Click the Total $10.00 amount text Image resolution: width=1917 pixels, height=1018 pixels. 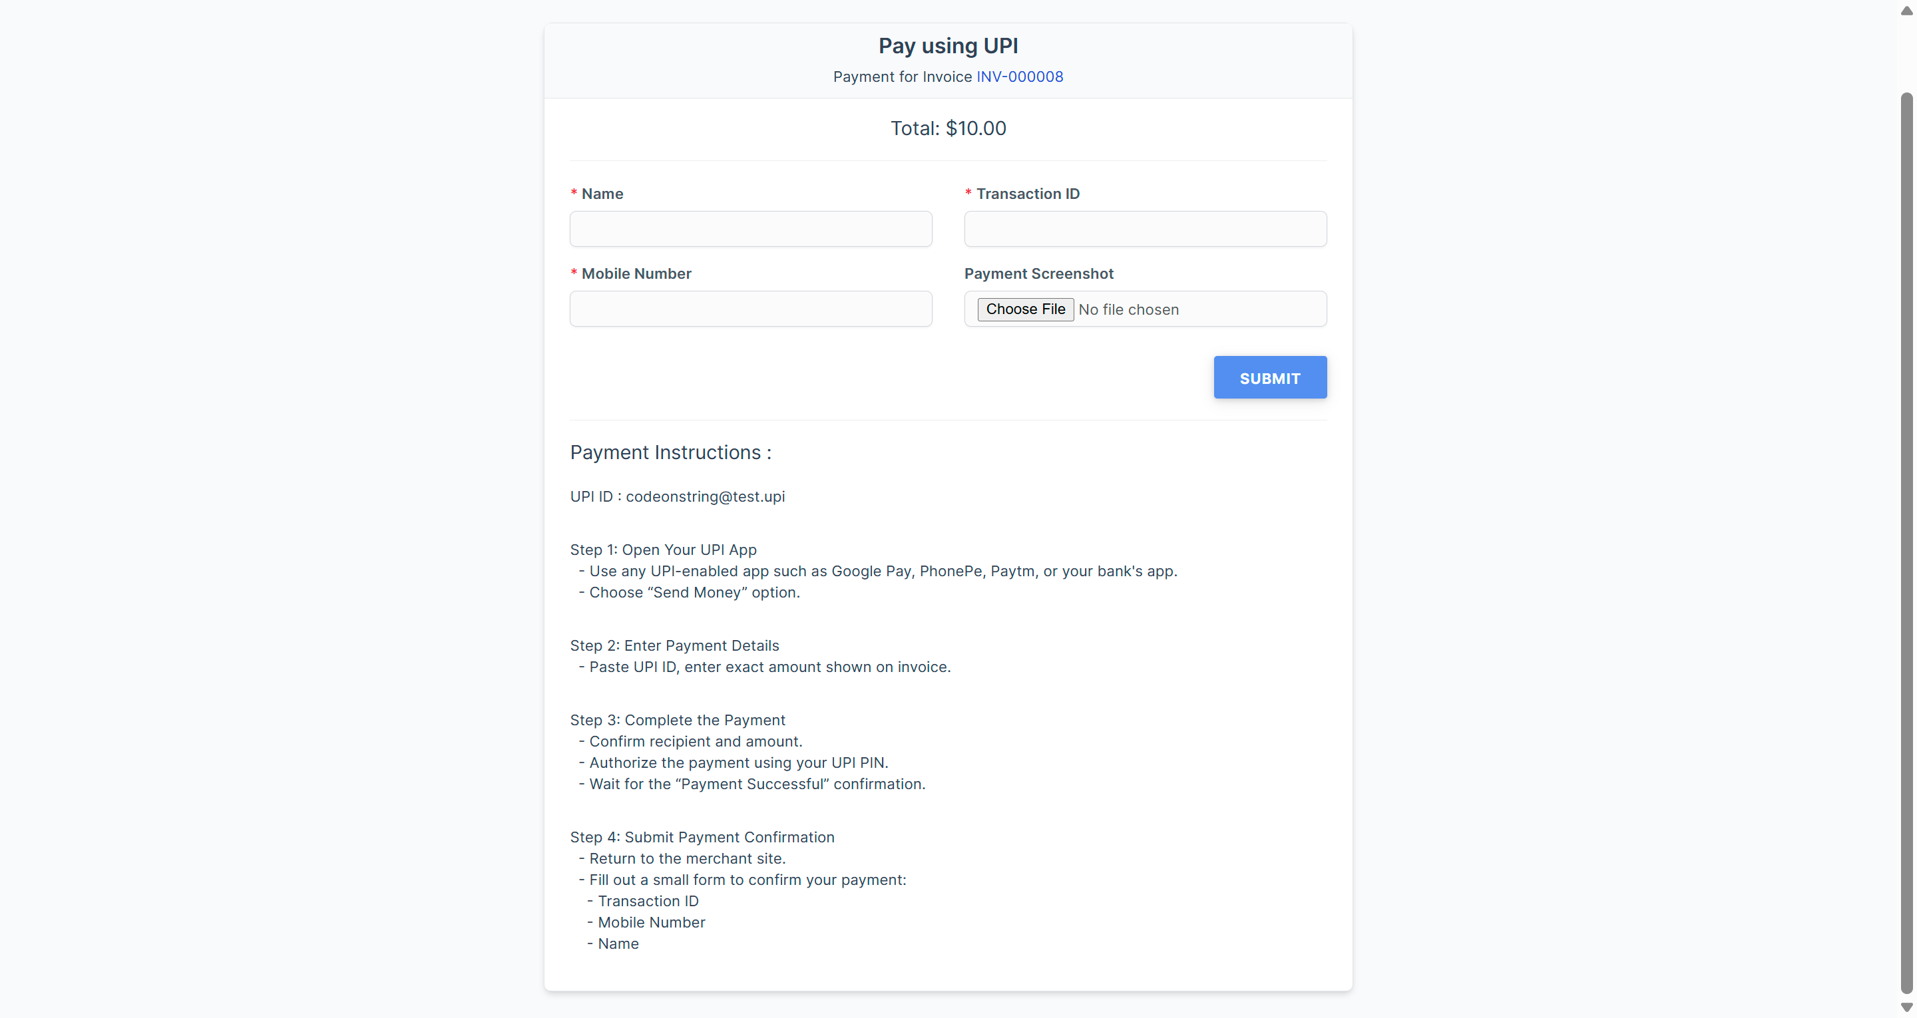tap(948, 128)
